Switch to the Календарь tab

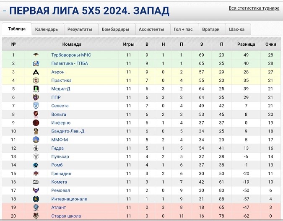coord(47,29)
